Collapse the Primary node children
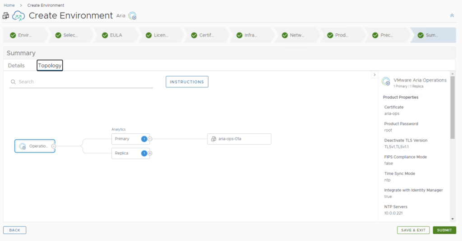The width and height of the screenshot is (462, 241). [150, 139]
